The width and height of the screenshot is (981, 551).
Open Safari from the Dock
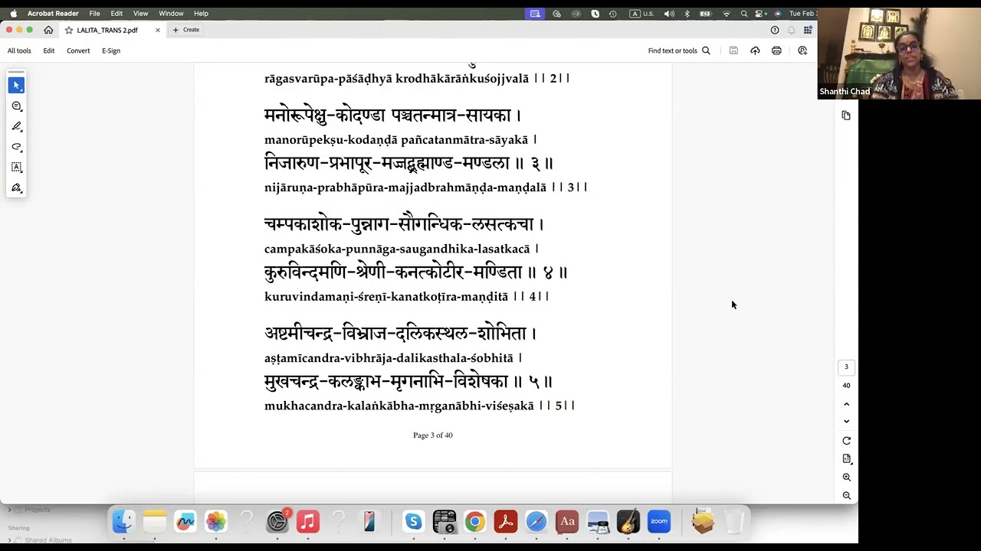(536, 521)
